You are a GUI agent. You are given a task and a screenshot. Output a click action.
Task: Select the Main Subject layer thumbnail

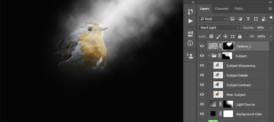tap(218, 95)
